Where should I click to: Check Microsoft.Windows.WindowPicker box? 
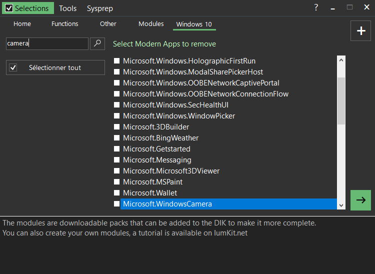tap(116, 115)
